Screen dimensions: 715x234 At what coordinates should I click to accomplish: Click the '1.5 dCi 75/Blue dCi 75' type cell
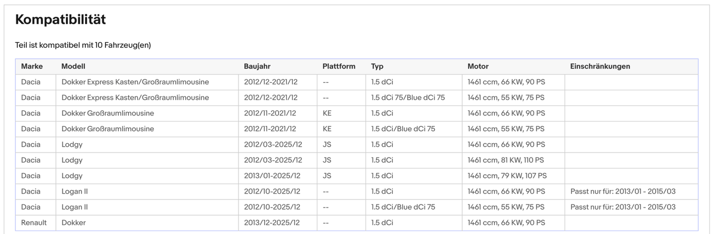[408, 98]
